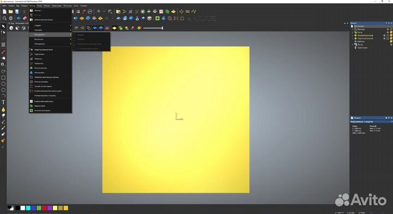The height and width of the screenshot is (214, 393).
Task: Click the red eraser icon near the magnifier
Action: (25, 19)
